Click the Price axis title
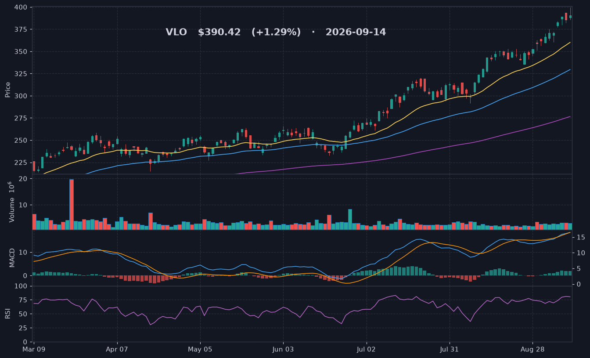 (7, 90)
